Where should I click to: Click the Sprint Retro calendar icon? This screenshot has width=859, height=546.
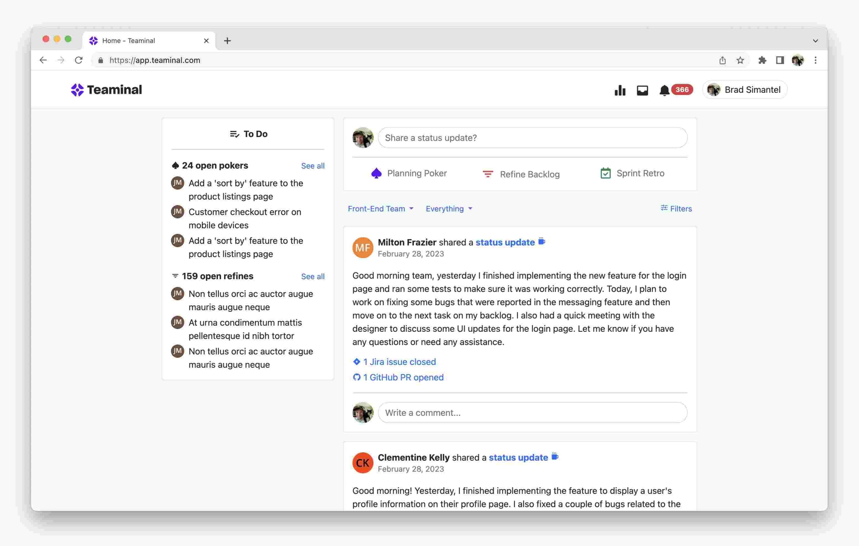[x=605, y=173]
